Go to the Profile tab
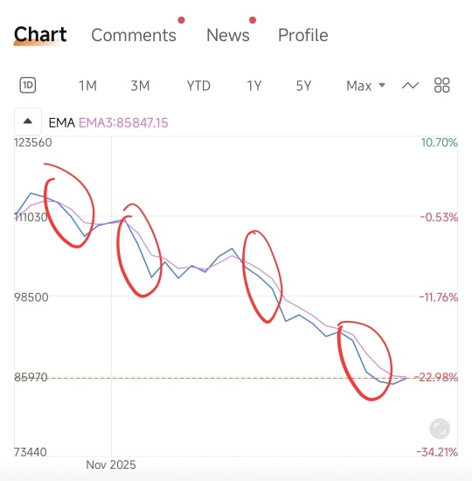The height and width of the screenshot is (481, 472). (303, 35)
